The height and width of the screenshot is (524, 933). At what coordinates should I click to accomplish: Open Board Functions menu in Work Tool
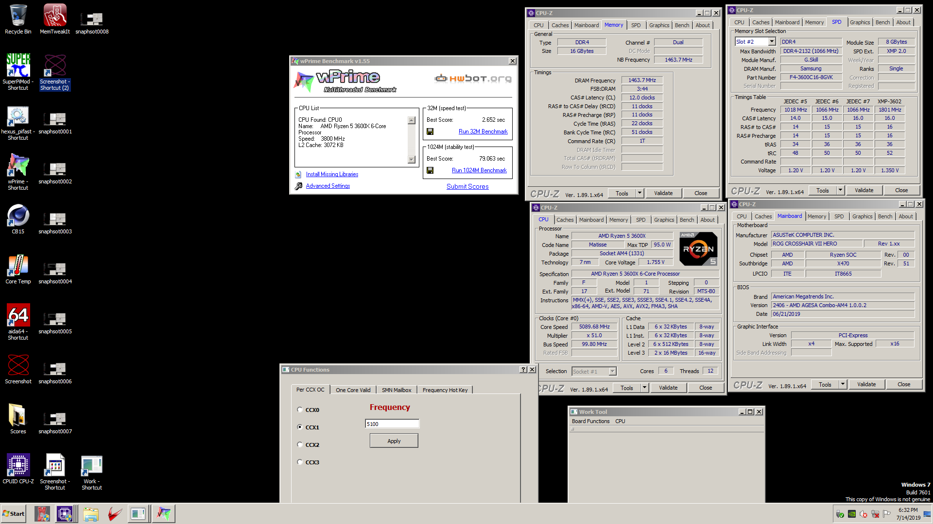[x=590, y=421]
